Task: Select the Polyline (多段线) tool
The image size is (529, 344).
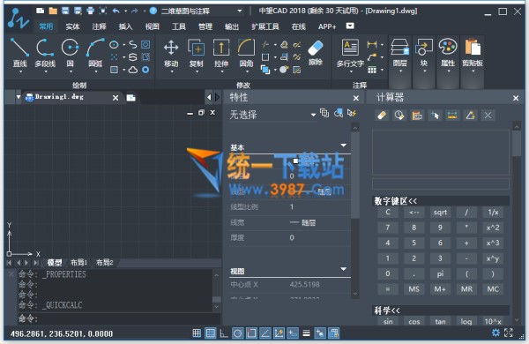Action: click(45, 52)
